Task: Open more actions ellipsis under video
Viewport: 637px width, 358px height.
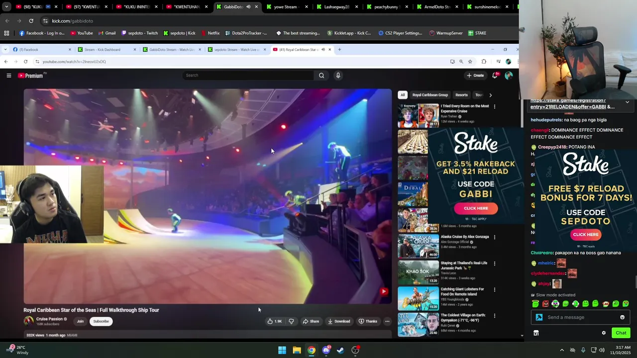Action: tap(387, 321)
